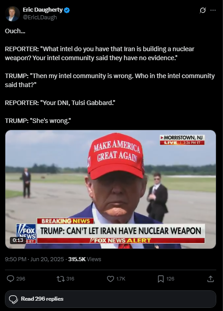View the 315.5K Views analytics
Screen dimensions: 223x311
[85, 259]
